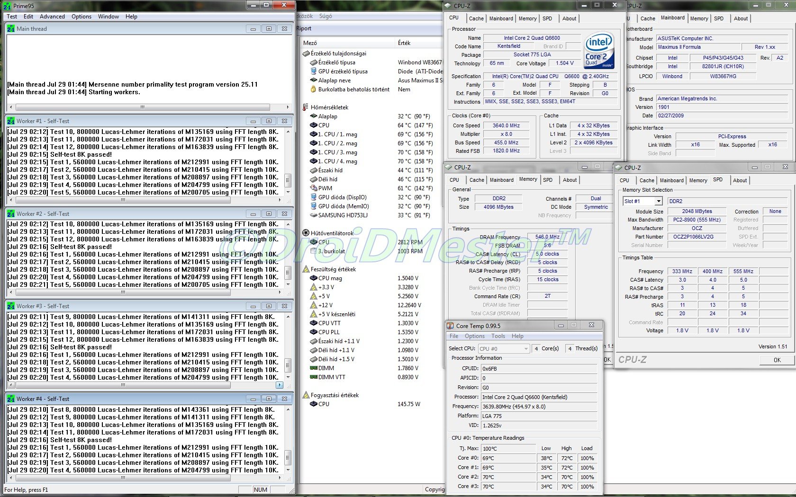The width and height of the screenshot is (796, 497).
Task: Select the Burkolatba behatolás shield icon
Action: (x=313, y=89)
